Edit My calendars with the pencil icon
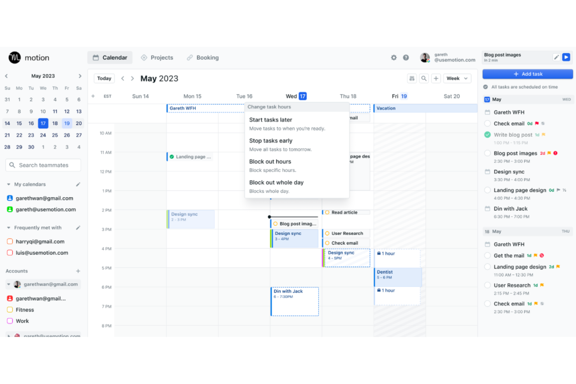Image resolution: width=576 pixels, height=384 pixels. tap(78, 184)
